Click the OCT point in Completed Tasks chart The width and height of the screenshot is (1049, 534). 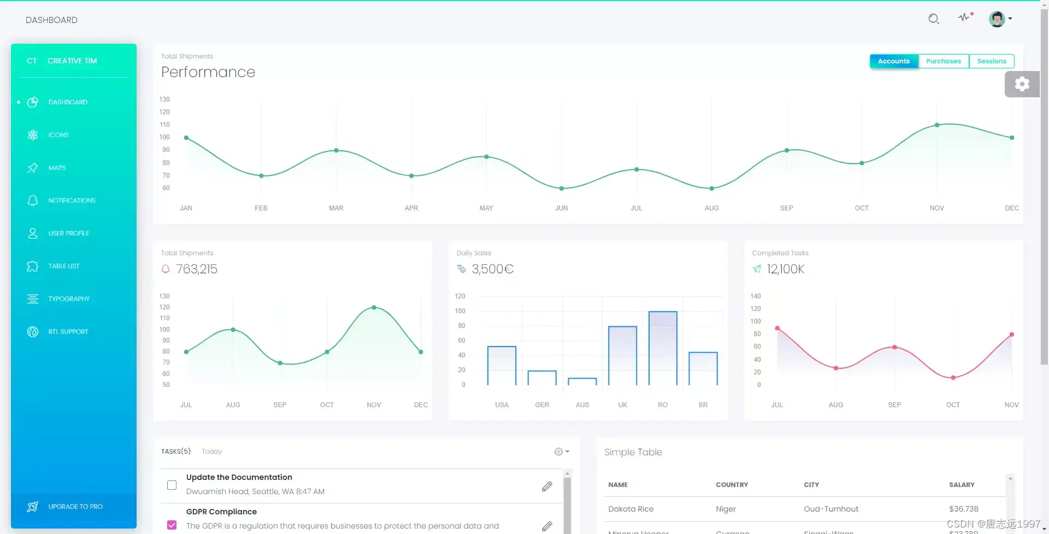[x=953, y=378]
